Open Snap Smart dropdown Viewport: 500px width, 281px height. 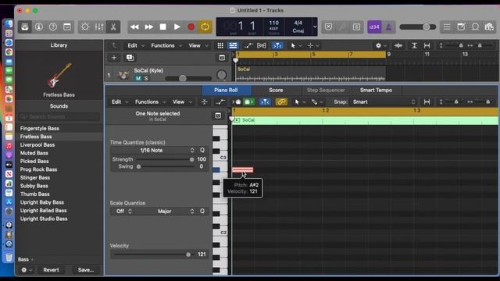pos(384,102)
